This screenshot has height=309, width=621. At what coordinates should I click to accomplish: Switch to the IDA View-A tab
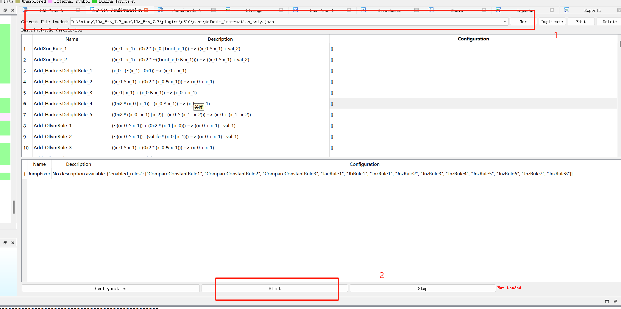(x=51, y=10)
